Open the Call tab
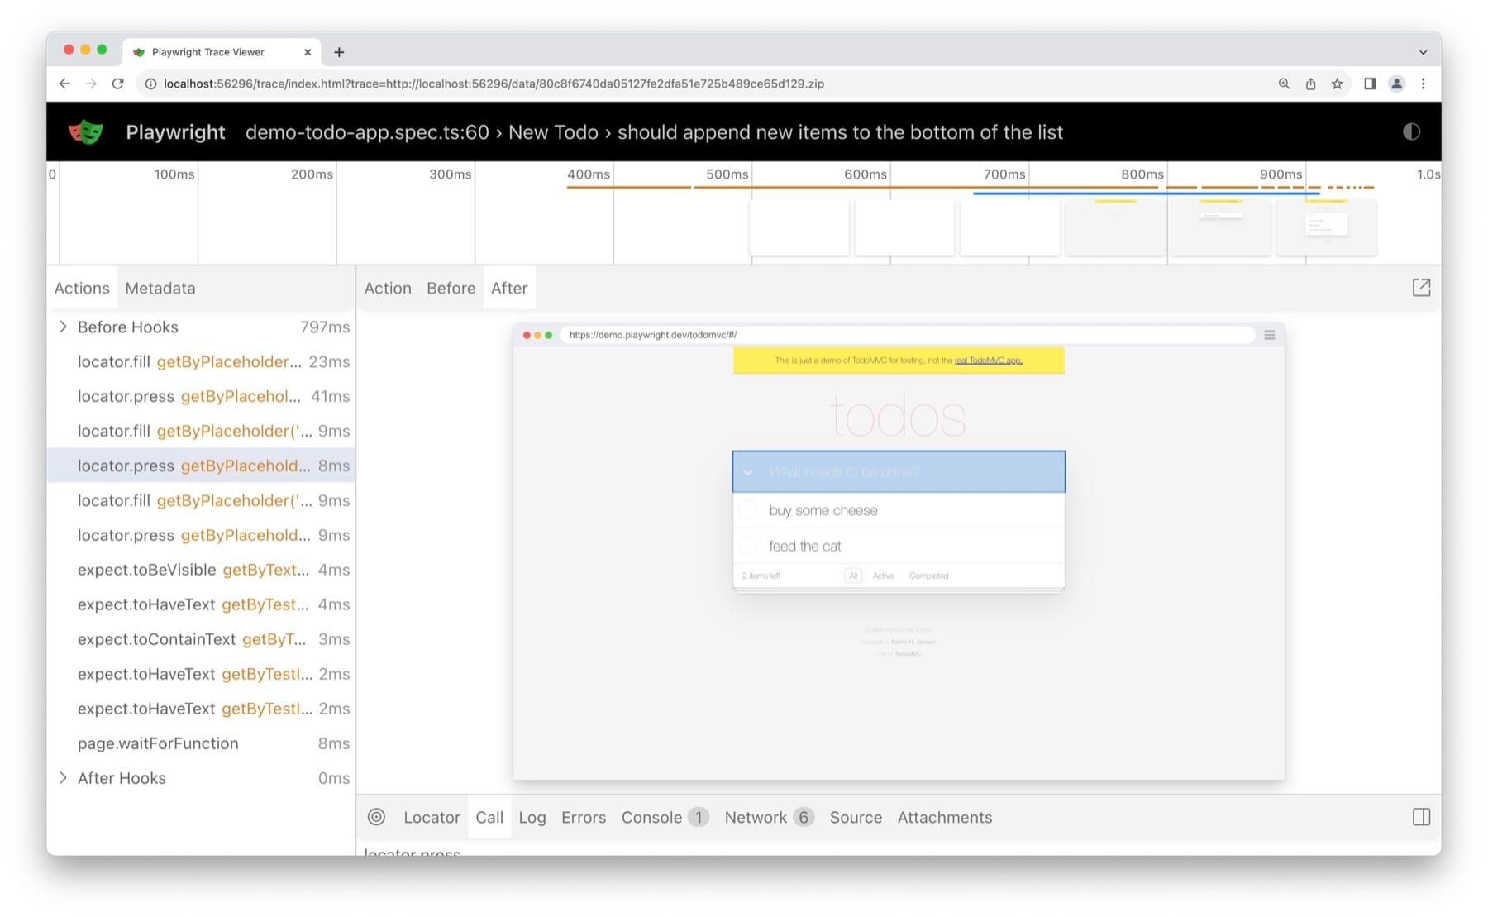The height and width of the screenshot is (917, 1488). point(489,817)
